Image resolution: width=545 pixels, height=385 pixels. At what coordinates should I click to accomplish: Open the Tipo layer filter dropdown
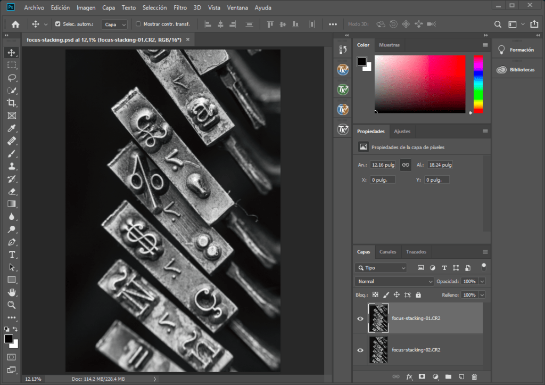tap(382, 268)
